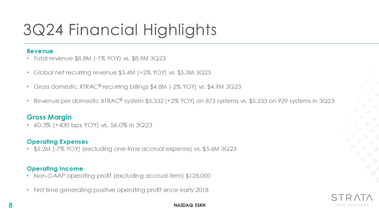Select the Gross domestic XTRAC recurring billings line

tap(137, 87)
